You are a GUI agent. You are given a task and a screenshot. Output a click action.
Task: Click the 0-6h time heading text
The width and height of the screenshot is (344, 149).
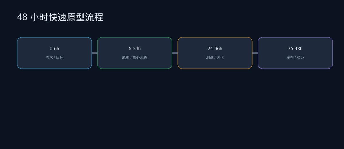pos(54,48)
